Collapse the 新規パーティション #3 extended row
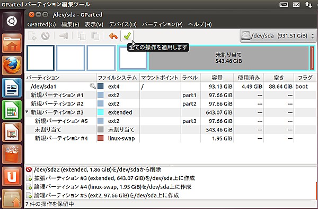 [27, 112]
